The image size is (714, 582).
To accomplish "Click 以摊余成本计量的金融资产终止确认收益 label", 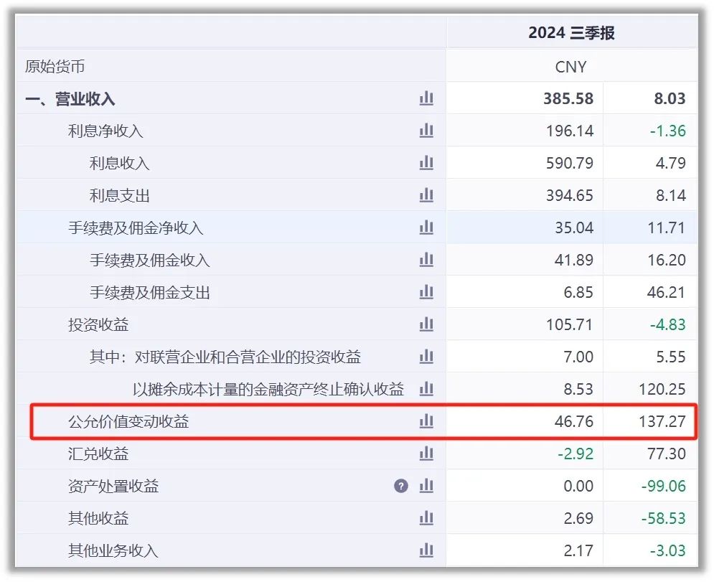I will (268, 389).
